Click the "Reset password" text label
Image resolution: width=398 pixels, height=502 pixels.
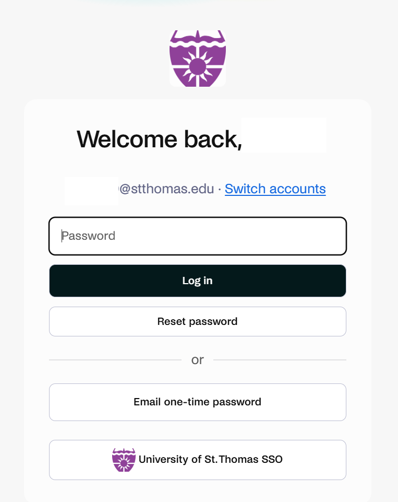point(198,321)
